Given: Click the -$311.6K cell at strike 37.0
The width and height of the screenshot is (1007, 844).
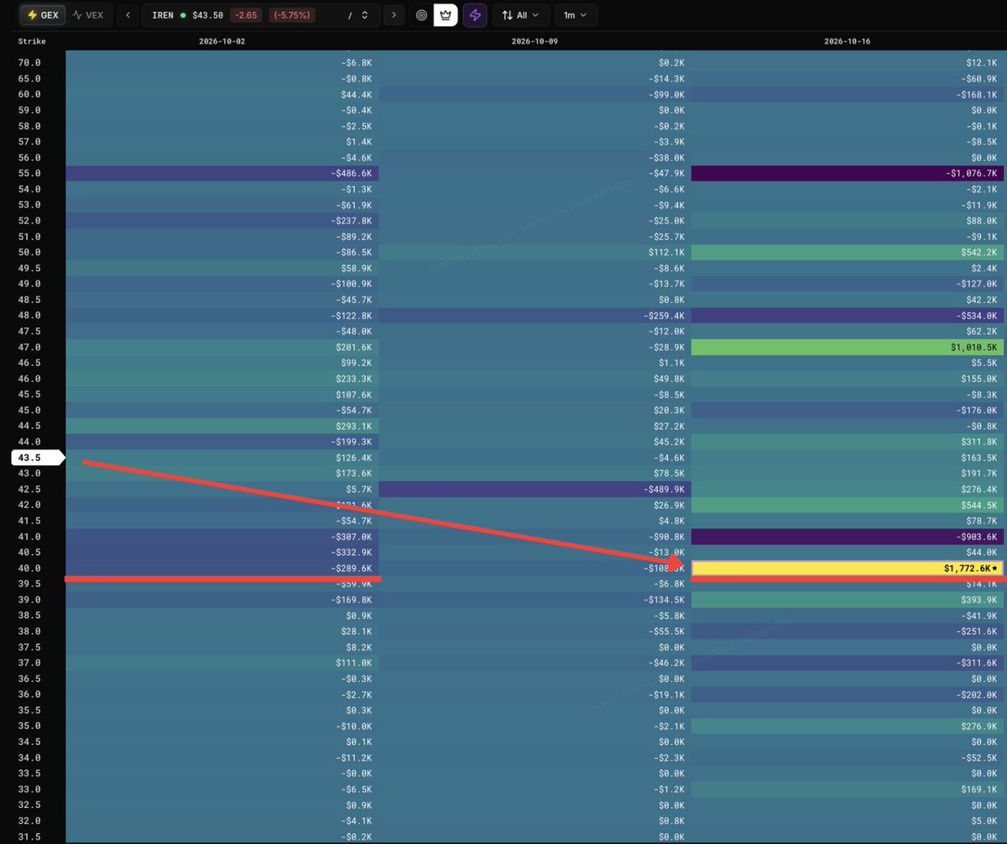Looking at the screenshot, I should pos(848,663).
